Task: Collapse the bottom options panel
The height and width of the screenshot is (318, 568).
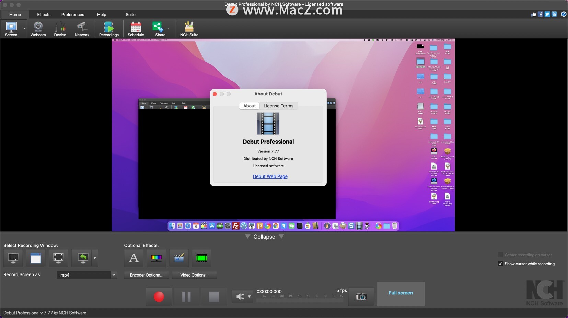Action: pyautogui.click(x=264, y=237)
